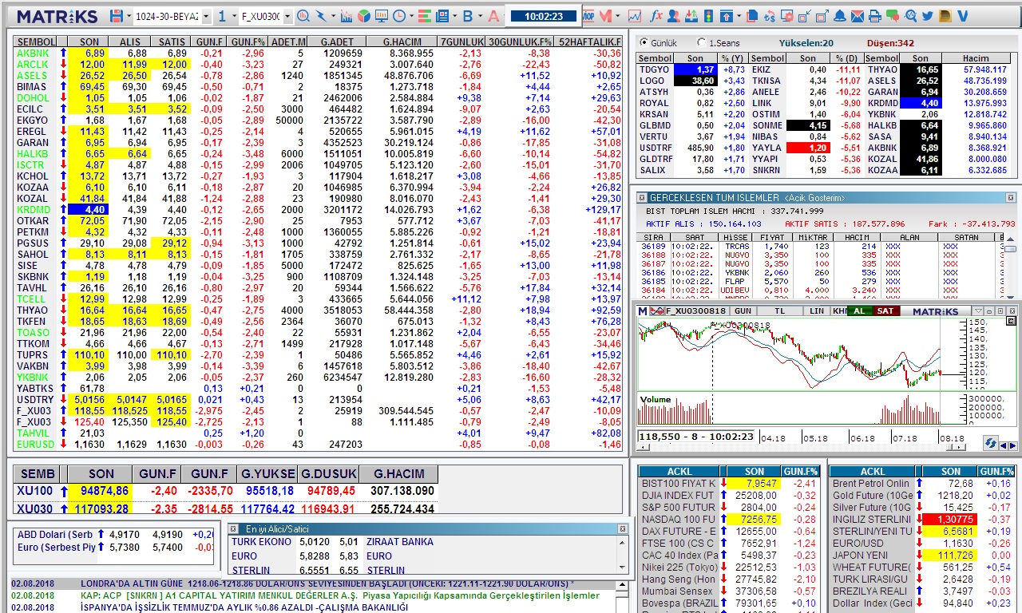Click the two-person users icon
Screen dimensions: 1022x613
coord(674,16)
